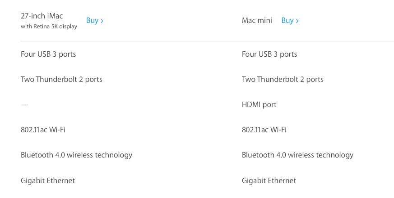
Task: Click the dash placeholder in iMac column
Action: pos(25,105)
